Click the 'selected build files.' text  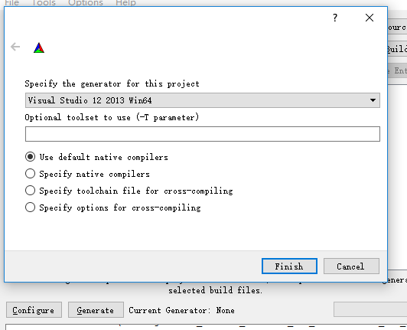pyautogui.click(x=215, y=290)
